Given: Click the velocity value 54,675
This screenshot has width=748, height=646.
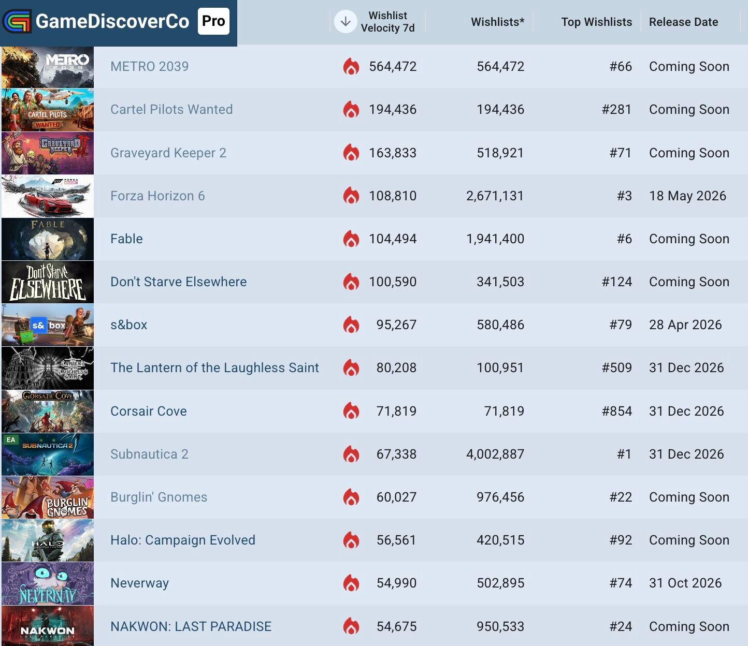Looking at the screenshot, I should tap(396, 626).
